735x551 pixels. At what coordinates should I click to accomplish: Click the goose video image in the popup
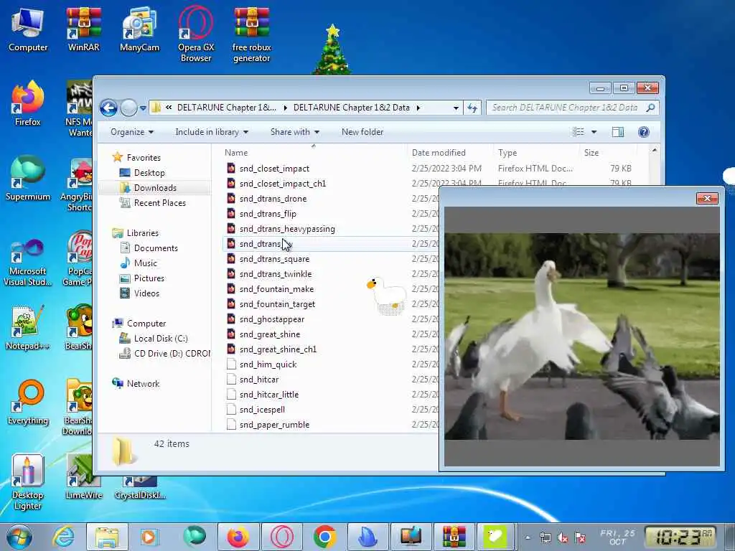[x=581, y=336]
